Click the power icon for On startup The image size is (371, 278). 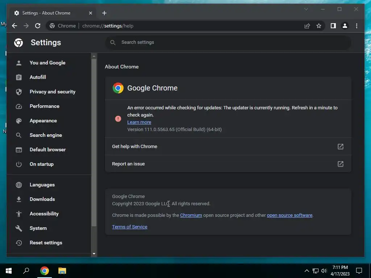[19, 164]
